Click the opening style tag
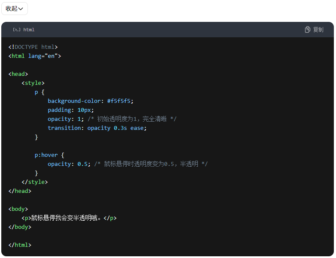Image resolution: width=336 pixels, height=258 pixels. tap(33, 83)
